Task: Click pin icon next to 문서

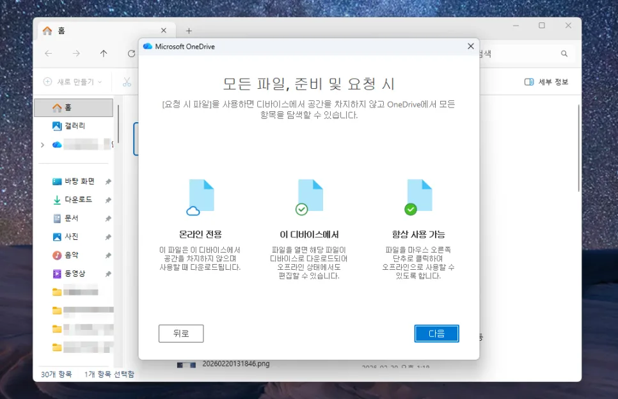Action: pyautogui.click(x=108, y=219)
